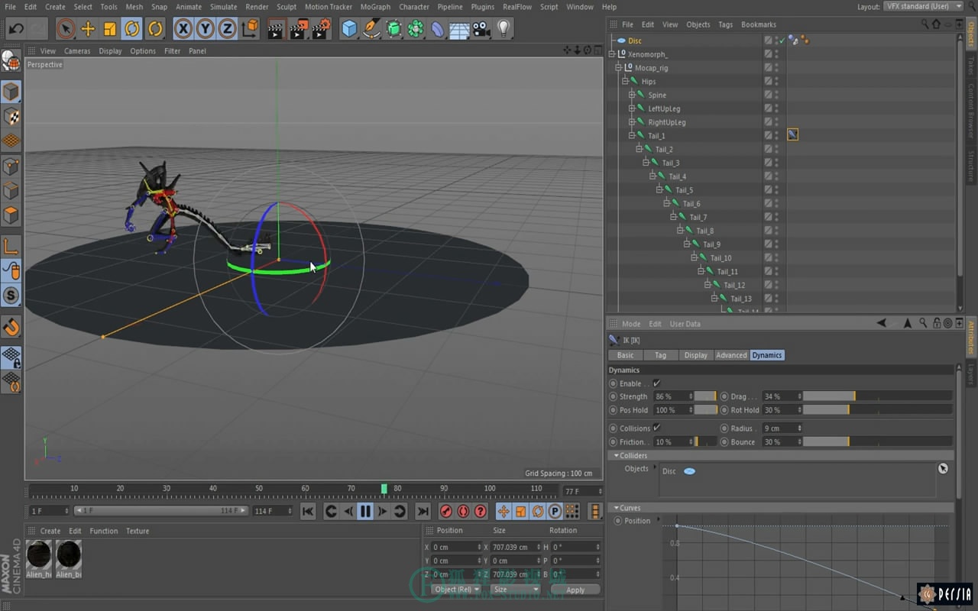Switch to the Basic tab

pyautogui.click(x=625, y=355)
